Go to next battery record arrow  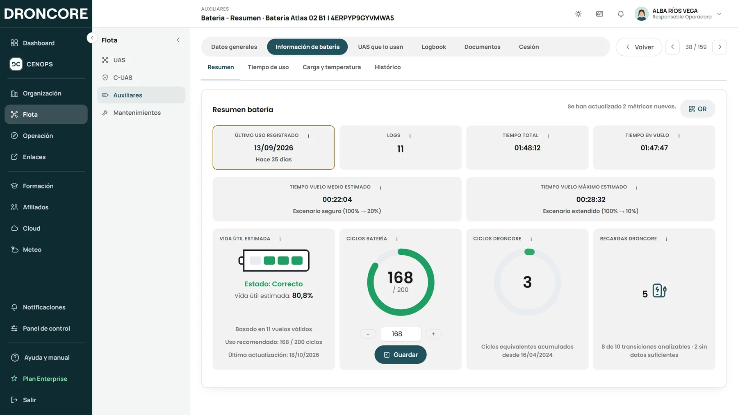pyautogui.click(x=720, y=47)
